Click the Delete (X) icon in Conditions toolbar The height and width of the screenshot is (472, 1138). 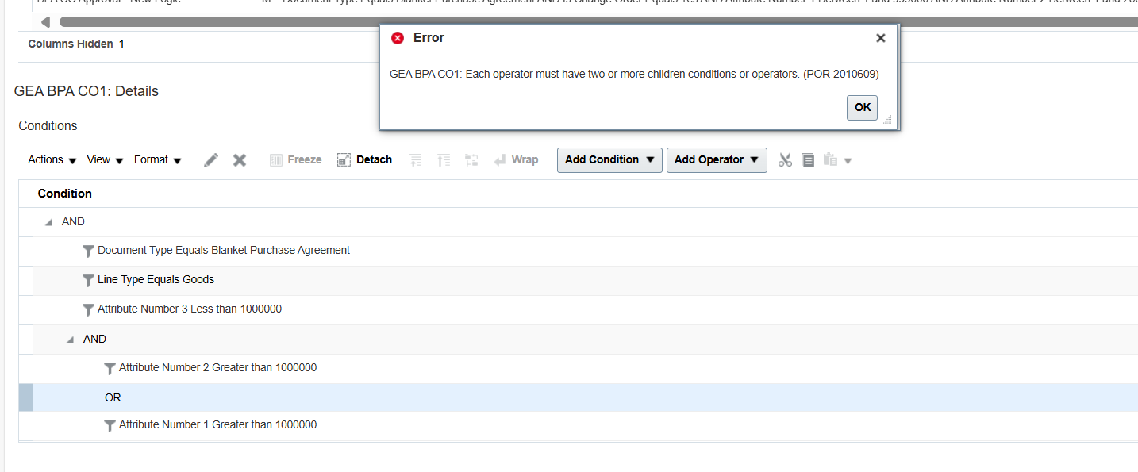[x=240, y=159]
